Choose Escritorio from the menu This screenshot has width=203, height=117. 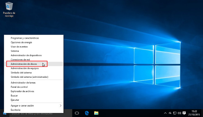click(34, 110)
